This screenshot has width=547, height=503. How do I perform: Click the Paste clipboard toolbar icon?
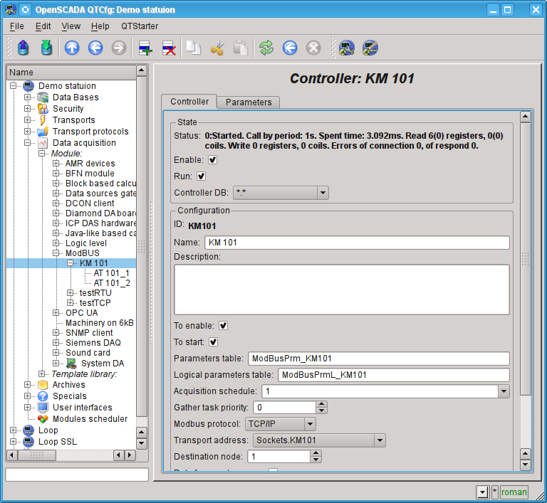tap(241, 48)
